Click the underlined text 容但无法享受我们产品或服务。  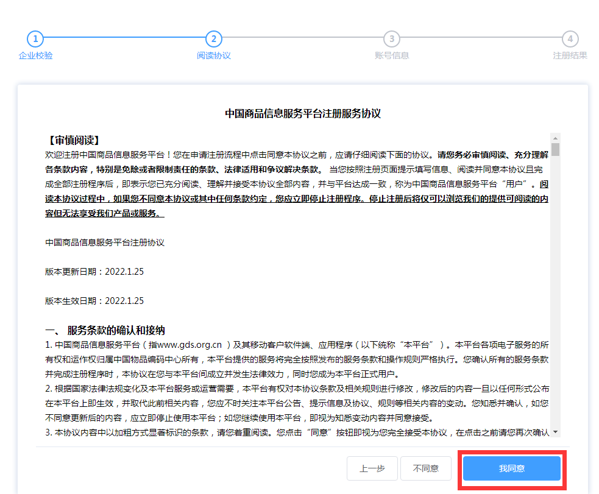click(105, 213)
